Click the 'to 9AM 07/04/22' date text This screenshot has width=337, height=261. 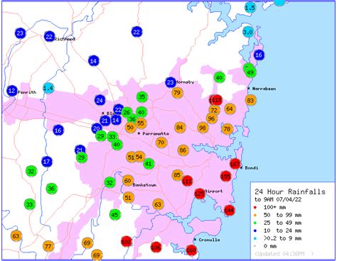coord(278,199)
